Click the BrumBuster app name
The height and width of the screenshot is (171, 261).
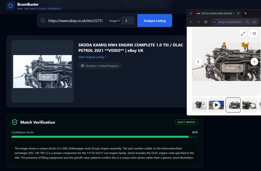(28, 4)
